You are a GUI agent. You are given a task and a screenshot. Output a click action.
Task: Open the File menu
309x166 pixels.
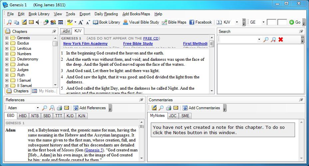[10, 14]
